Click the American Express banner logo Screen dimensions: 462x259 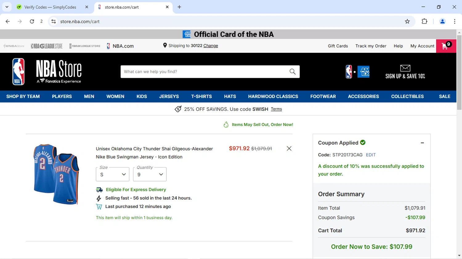(x=186, y=34)
